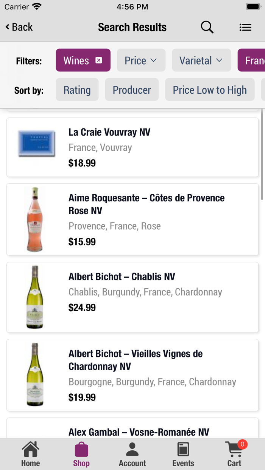
Task: Open the Price filter dropdown
Action: [x=141, y=60]
